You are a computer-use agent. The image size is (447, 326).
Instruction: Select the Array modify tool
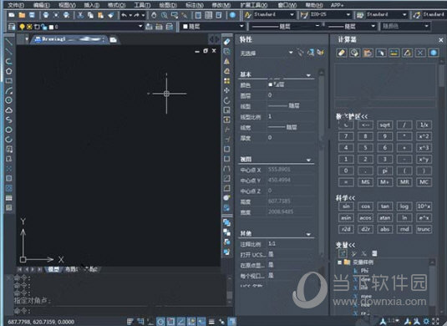[226, 81]
